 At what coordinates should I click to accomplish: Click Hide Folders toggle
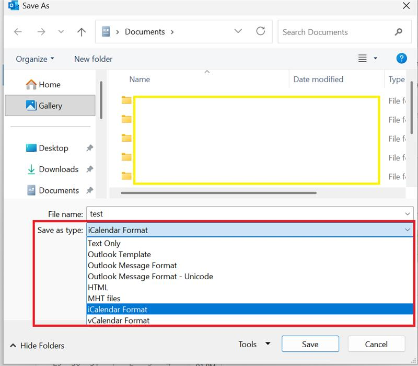(x=37, y=346)
